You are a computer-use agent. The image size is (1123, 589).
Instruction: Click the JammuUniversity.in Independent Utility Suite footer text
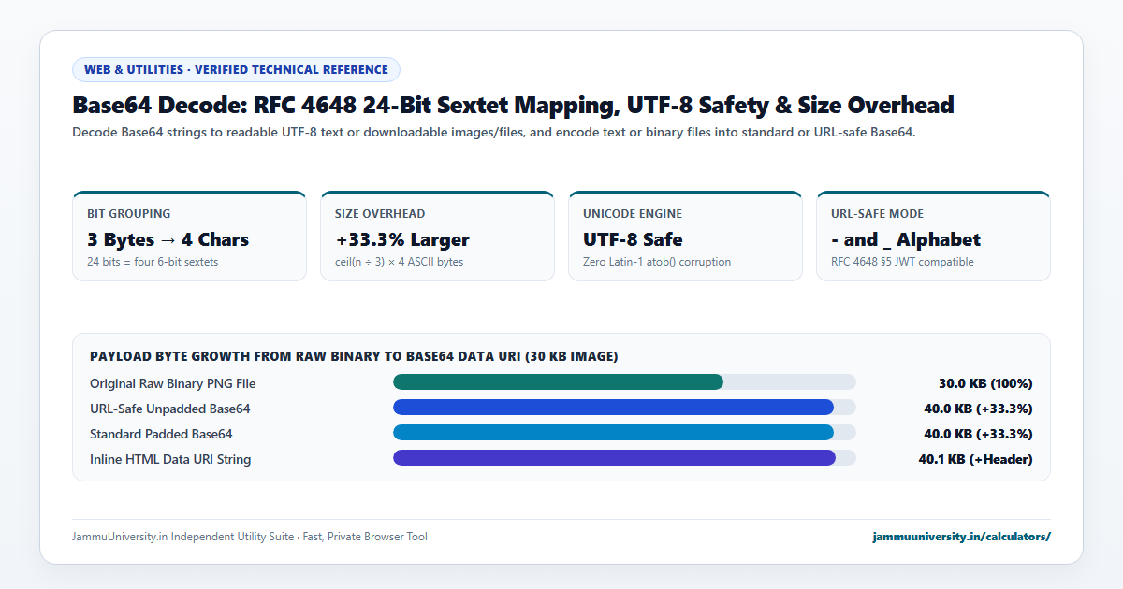click(x=250, y=537)
